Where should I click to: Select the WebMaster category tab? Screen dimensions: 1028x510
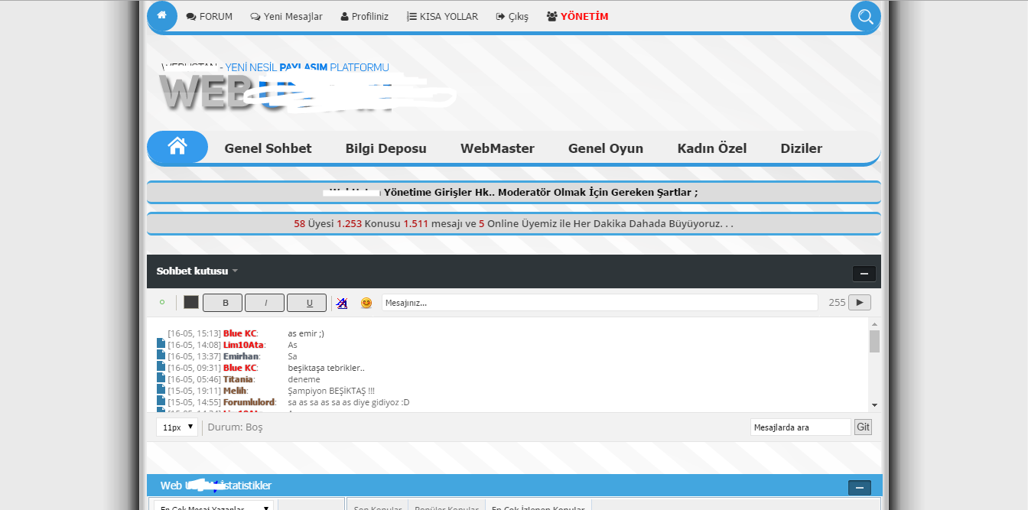tap(497, 148)
